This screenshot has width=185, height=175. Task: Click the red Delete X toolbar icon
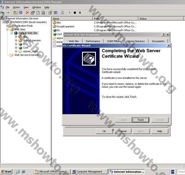(x=27, y=13)
